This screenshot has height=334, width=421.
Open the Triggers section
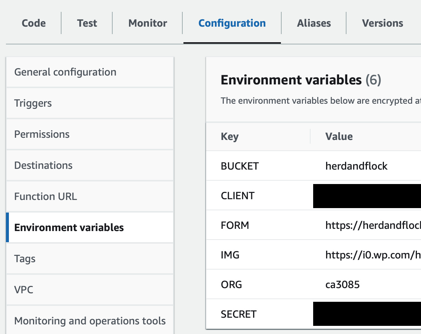pos(33,103)
